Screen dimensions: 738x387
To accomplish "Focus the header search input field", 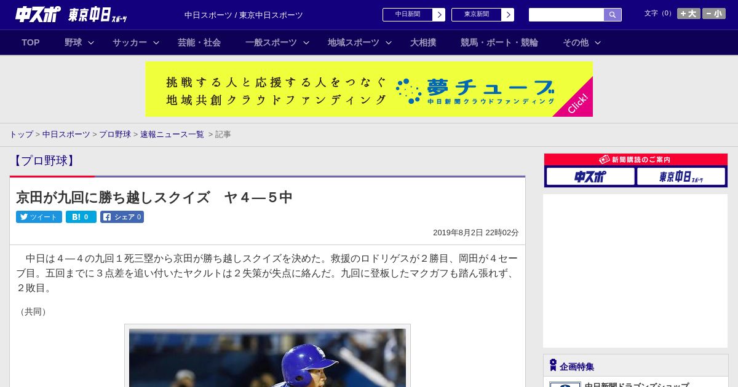I will [x=566, y=15].
